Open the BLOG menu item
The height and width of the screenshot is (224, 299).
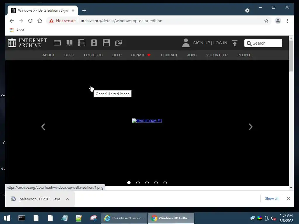69,55
